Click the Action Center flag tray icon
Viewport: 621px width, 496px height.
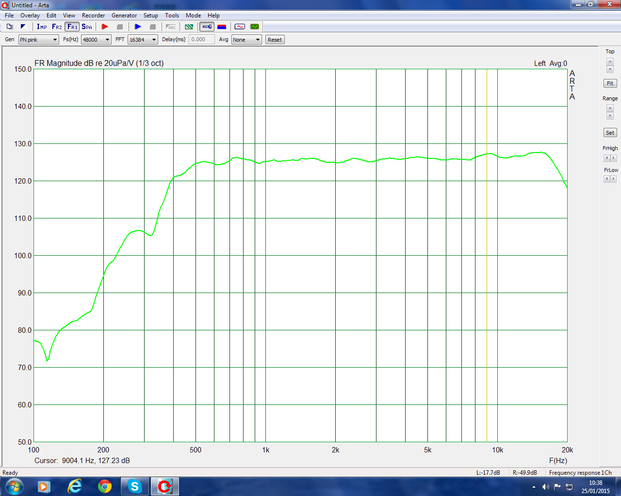pos(557,487)
